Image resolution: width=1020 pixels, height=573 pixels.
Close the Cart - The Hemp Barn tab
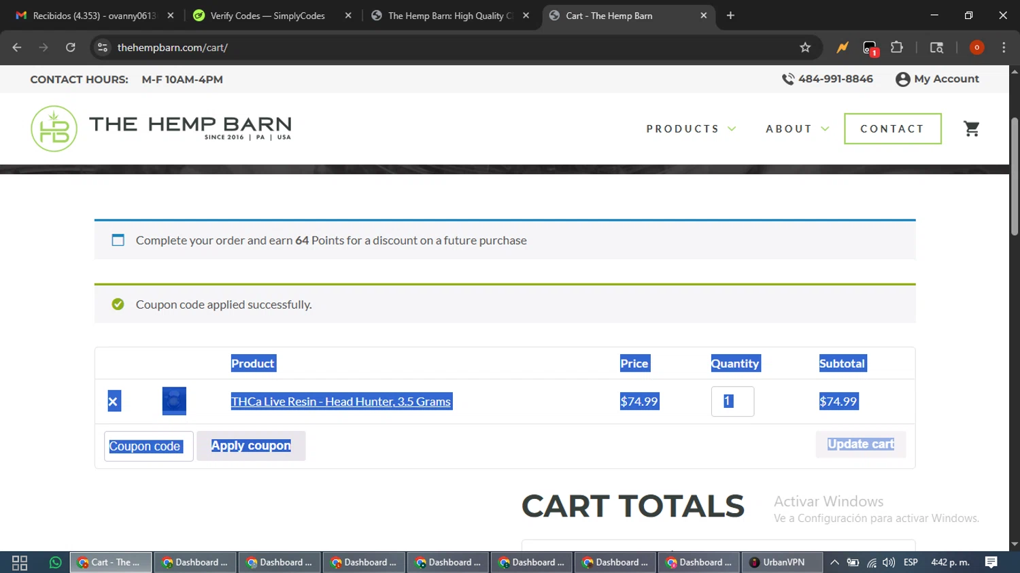click(x=703, y=16)
